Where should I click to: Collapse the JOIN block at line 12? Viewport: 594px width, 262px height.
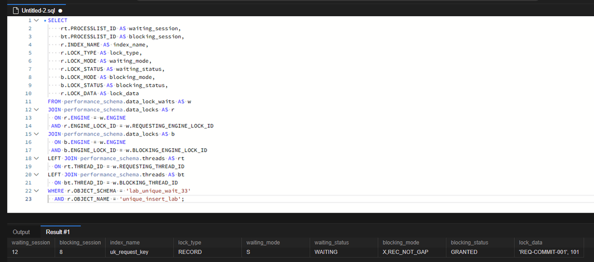tap(37, 110)
